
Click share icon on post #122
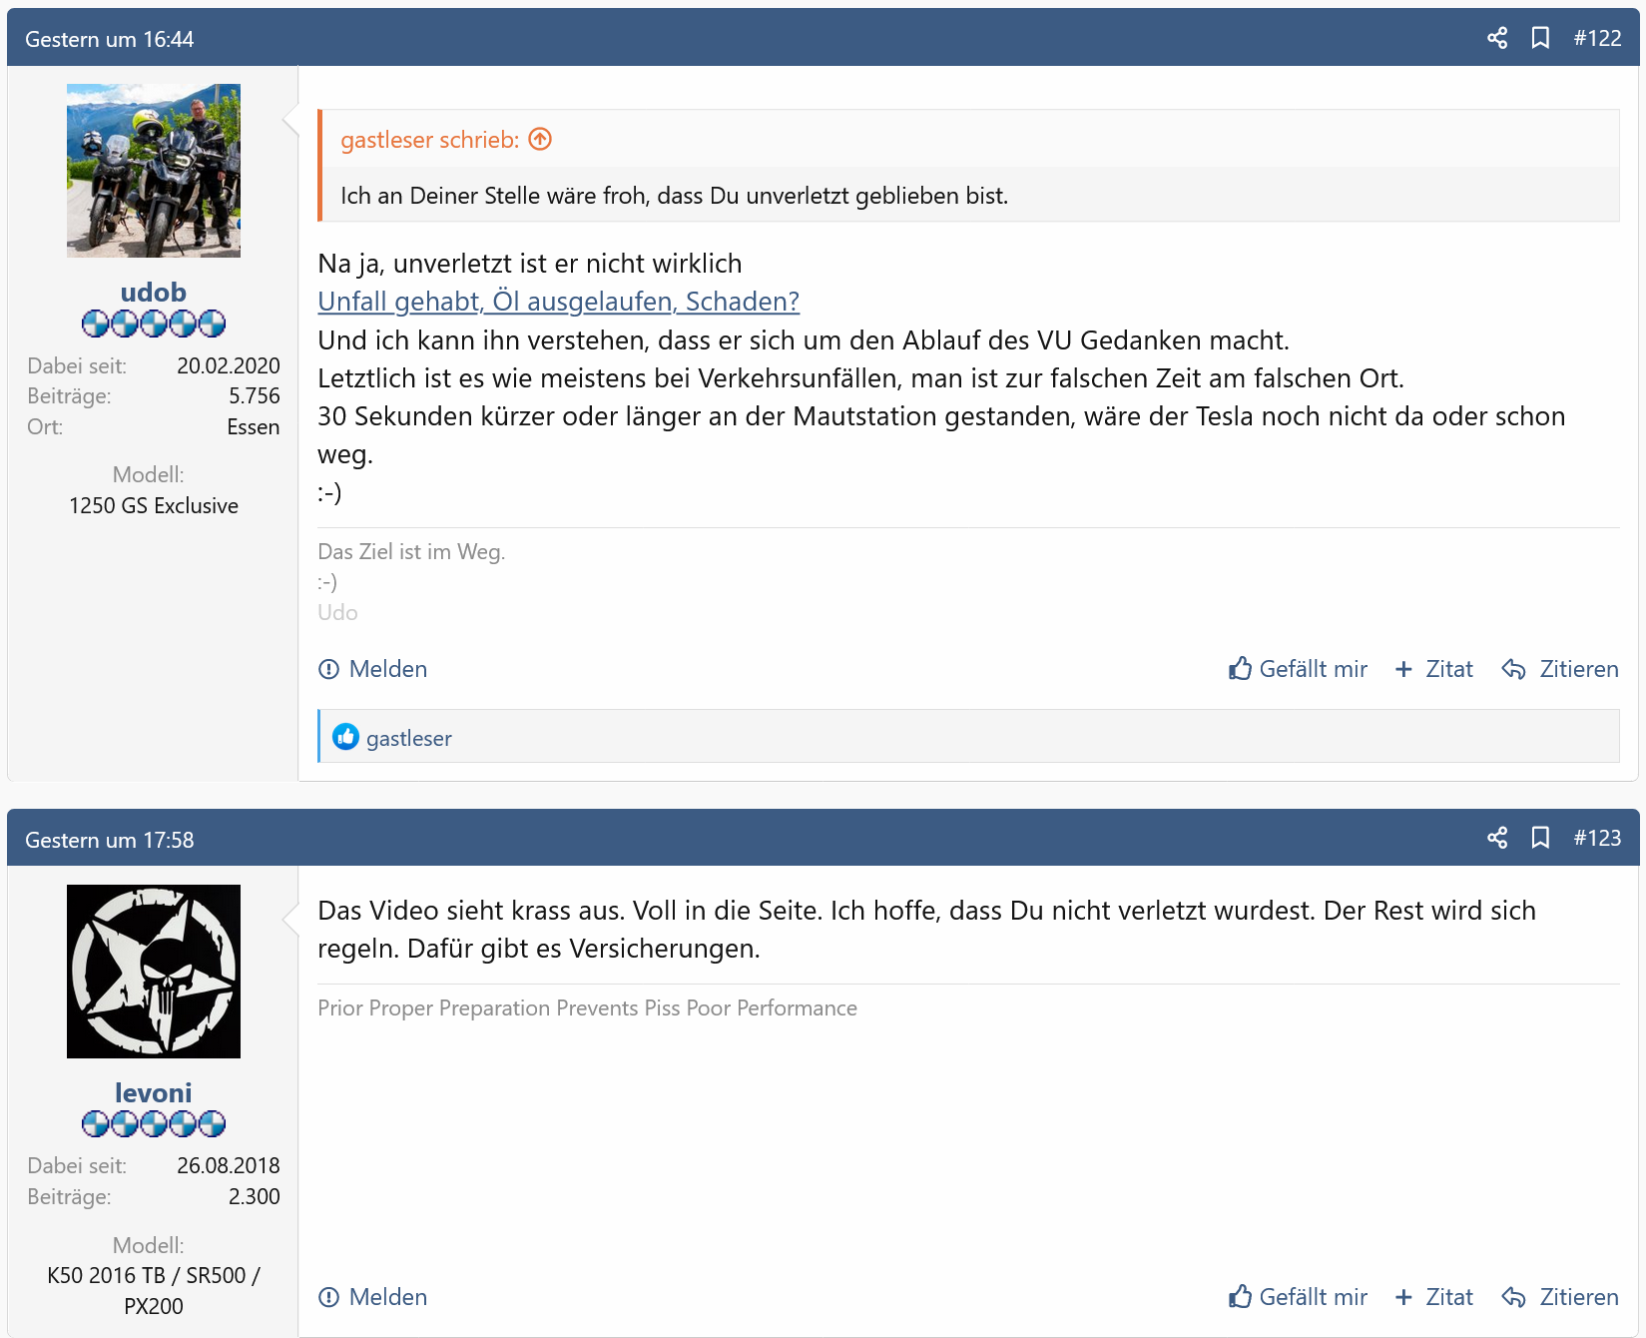pos(1496,38)
